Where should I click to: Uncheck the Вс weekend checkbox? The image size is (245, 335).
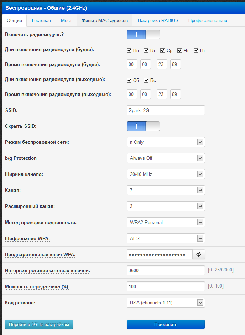tap(146, 81)
